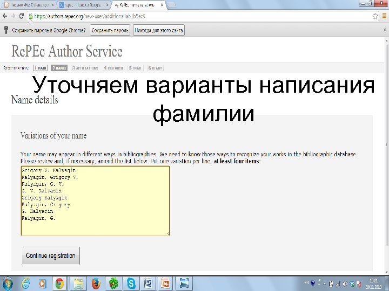Open ICQ flower icon in taskbar
The image size is (389, 291).
[x=113, y=283]
